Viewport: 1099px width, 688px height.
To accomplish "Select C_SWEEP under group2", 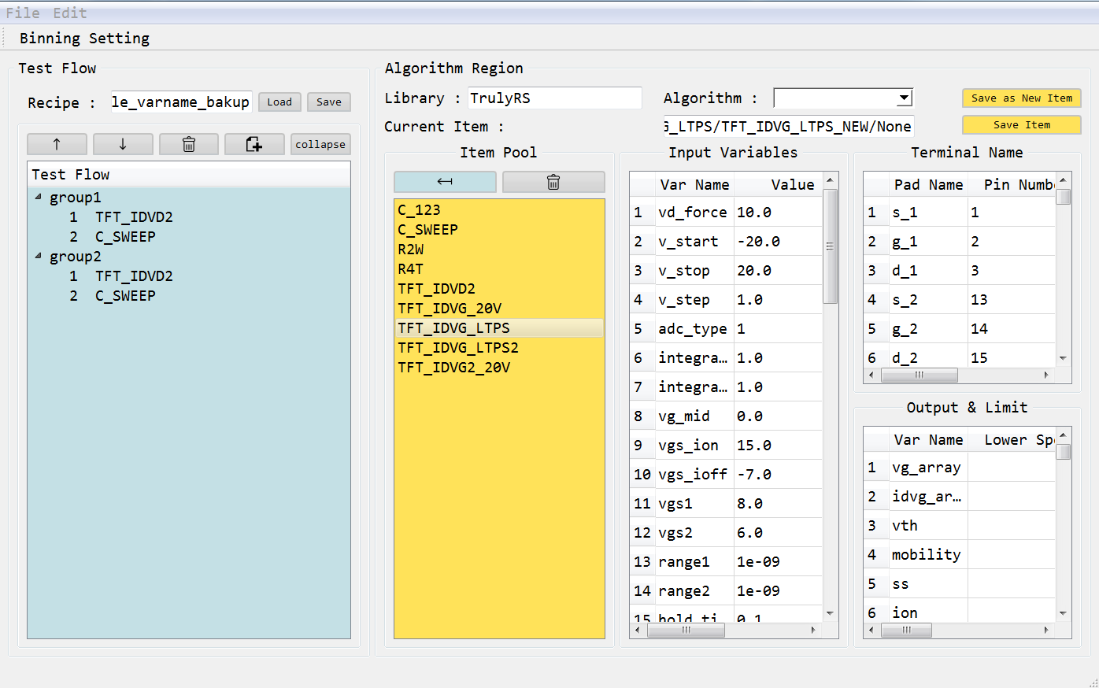I will coord(125,296).
